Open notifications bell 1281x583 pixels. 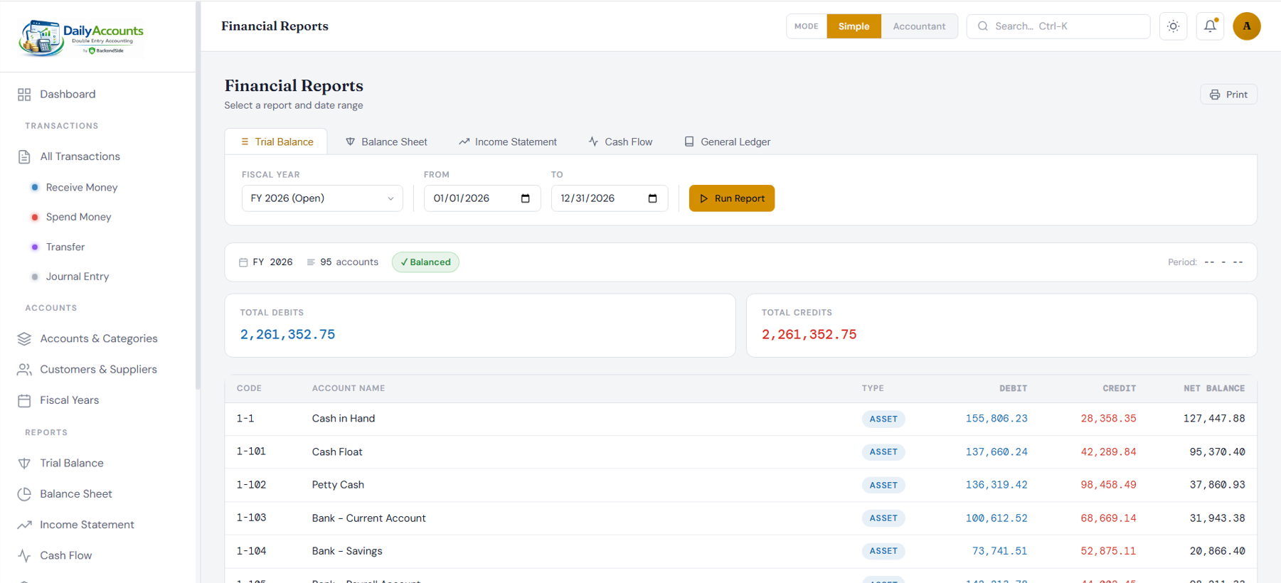click(1210, 26)
